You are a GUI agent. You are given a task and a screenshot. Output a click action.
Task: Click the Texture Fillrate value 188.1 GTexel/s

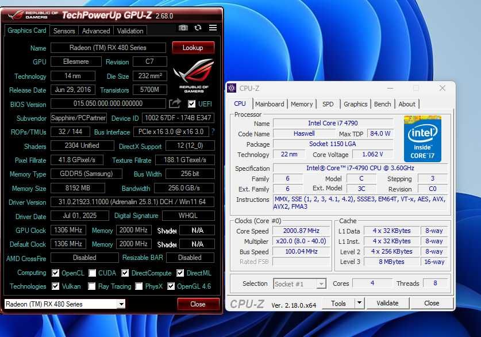185,160
